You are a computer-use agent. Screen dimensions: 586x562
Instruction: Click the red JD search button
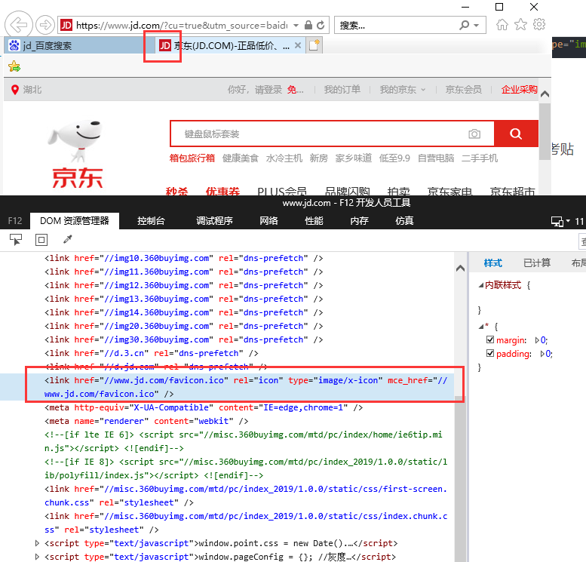pyautogui.click(x=516, y=134)
